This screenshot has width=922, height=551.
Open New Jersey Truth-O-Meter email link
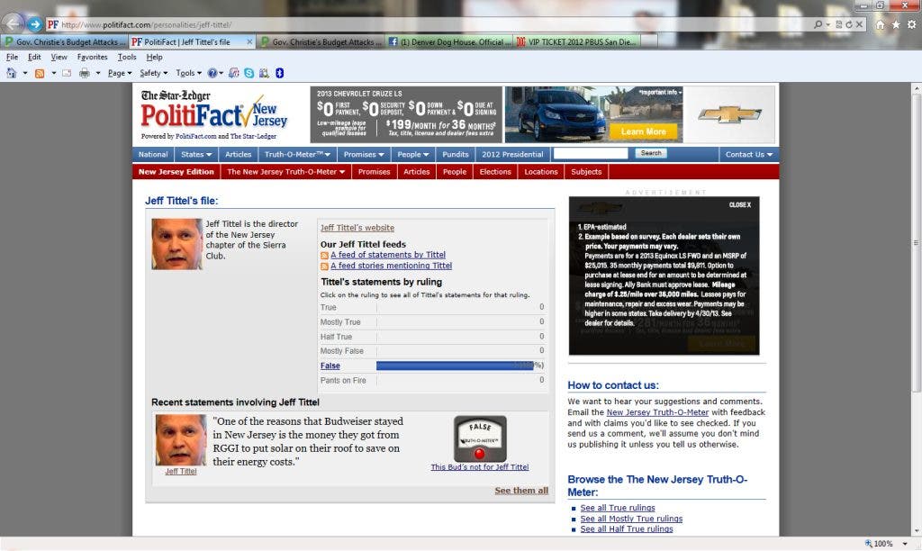pyautogui.click(x=657, y=413)
